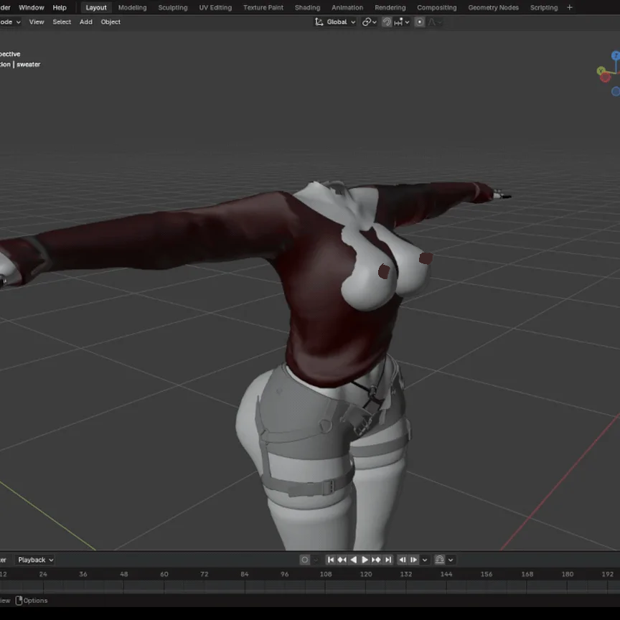This screenshot has height=620, width=620.
Task: Click frame 96 on the timeline ruler
Action: tap(285, 574)
